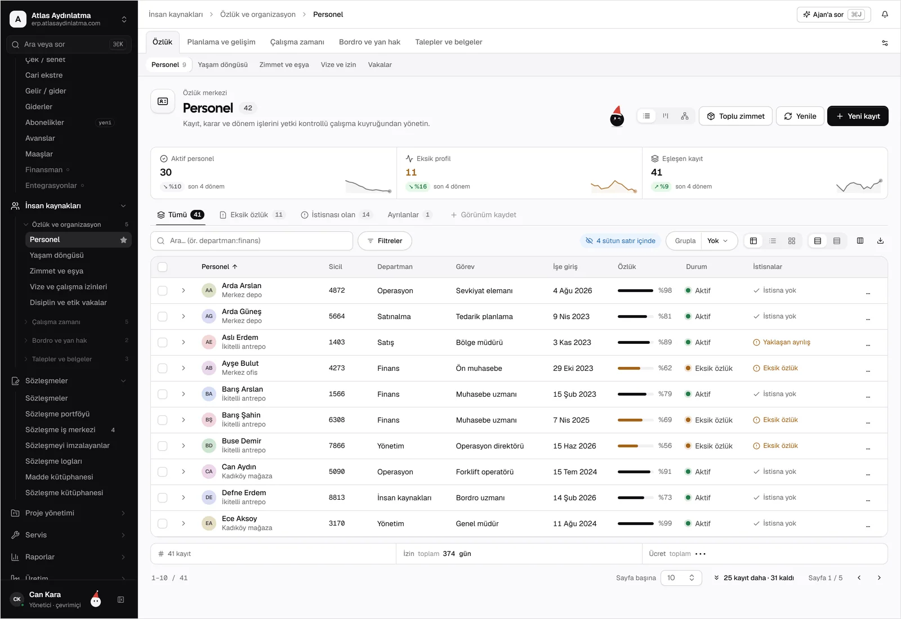Click Can Aydın's %91 özlük progress bar
The height and width of the screenshot is (619, 901).
(636, 472)
